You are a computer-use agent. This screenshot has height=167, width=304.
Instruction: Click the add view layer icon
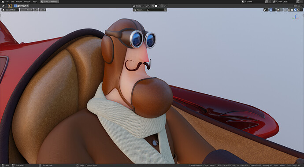point(298,2)
